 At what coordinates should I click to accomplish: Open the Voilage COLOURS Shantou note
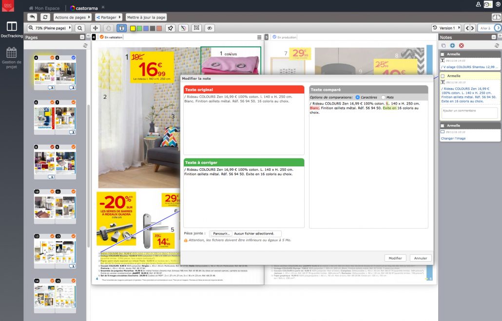tap(470, 67)
